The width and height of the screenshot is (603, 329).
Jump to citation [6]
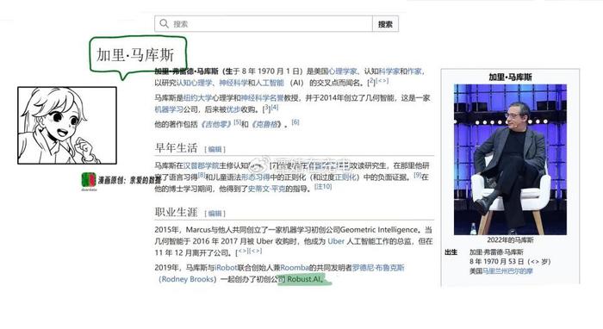tap(295, 121)
